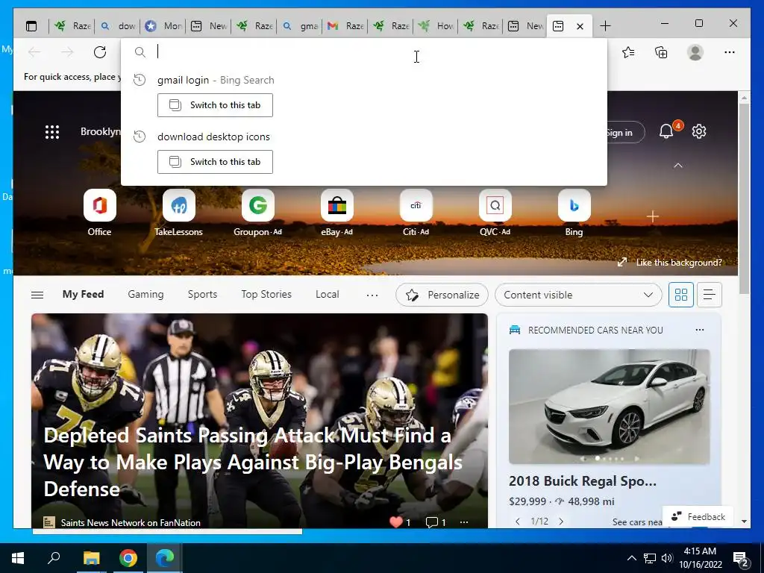Select the Sports feed tab
The width and height of the screenshot is (764, 573).
[x=202, y=294]
